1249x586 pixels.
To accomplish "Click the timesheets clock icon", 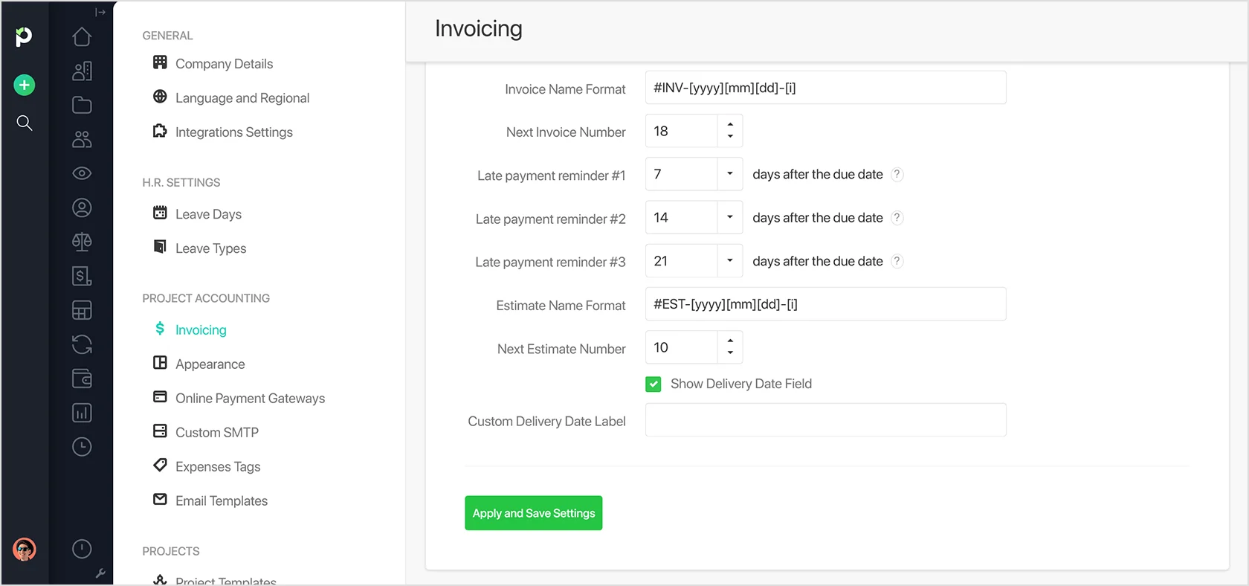I will point(82,447).
